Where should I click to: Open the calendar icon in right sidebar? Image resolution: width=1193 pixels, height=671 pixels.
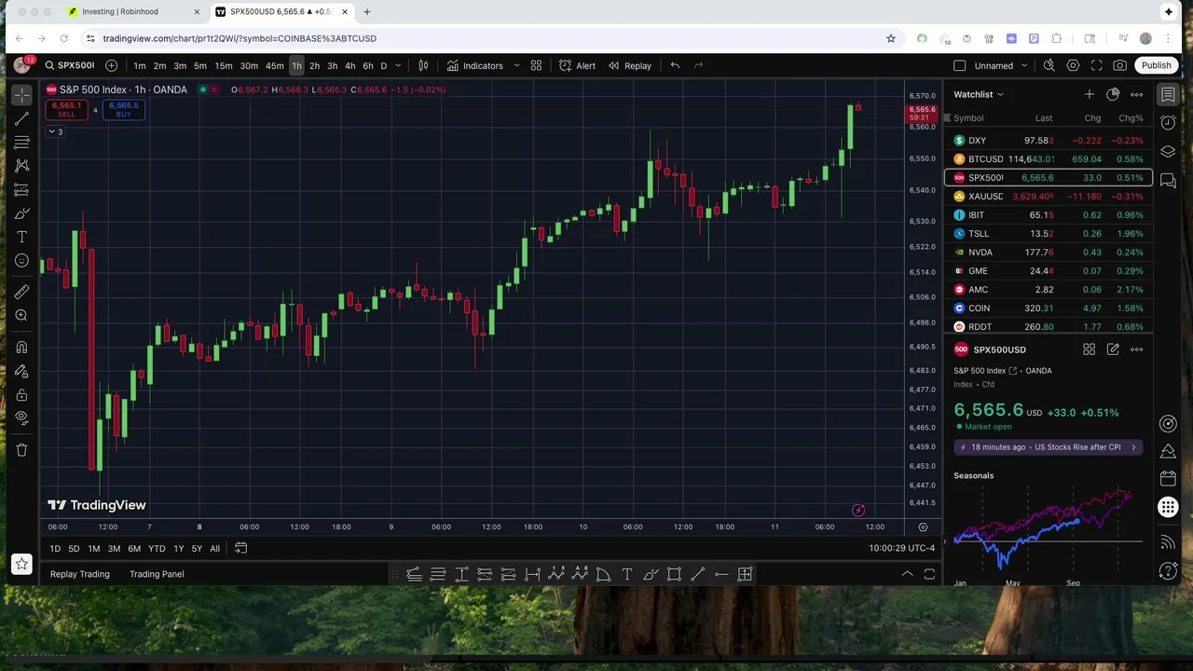point(1168,478)
